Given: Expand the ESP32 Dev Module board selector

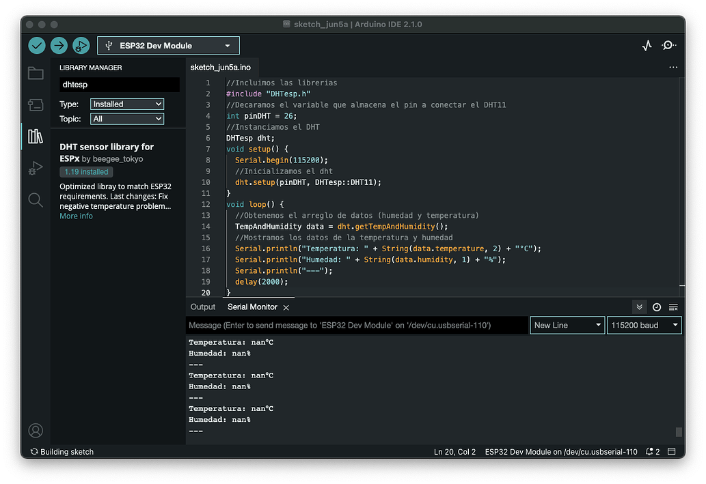Looking at the screenshot, I should tap(168, 46).
